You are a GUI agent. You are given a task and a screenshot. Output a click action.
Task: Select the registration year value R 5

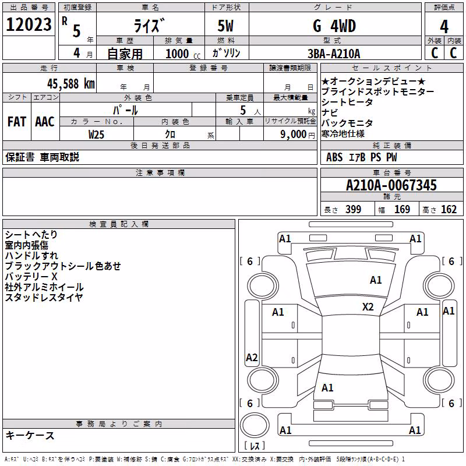point(71,27)
